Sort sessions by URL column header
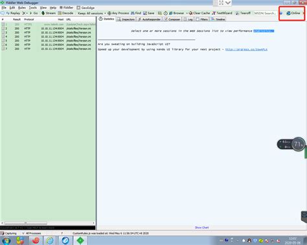The width and height of the screenshot is (307, 245). coord(69,19)
